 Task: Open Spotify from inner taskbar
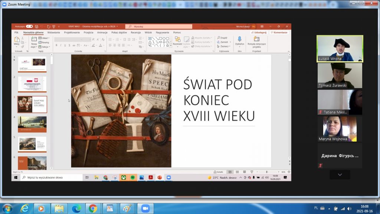coord(132,178)
